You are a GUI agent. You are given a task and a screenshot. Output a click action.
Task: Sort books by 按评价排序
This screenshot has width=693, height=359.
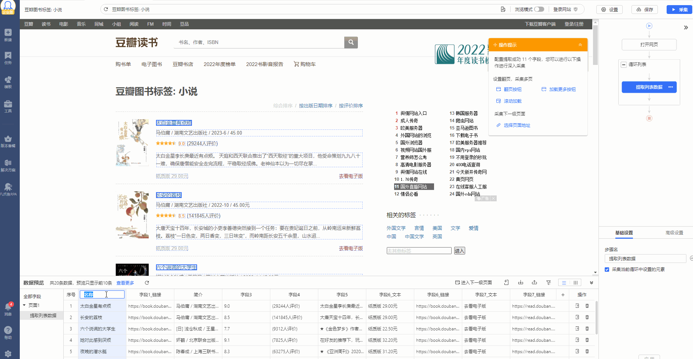(351, 106)
